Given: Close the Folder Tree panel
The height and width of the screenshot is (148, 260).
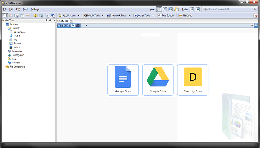Looking at the screenshot, I should pyautogui.click(x=54, y=20).
